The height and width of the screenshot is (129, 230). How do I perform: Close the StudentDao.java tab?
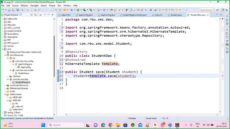208,15
